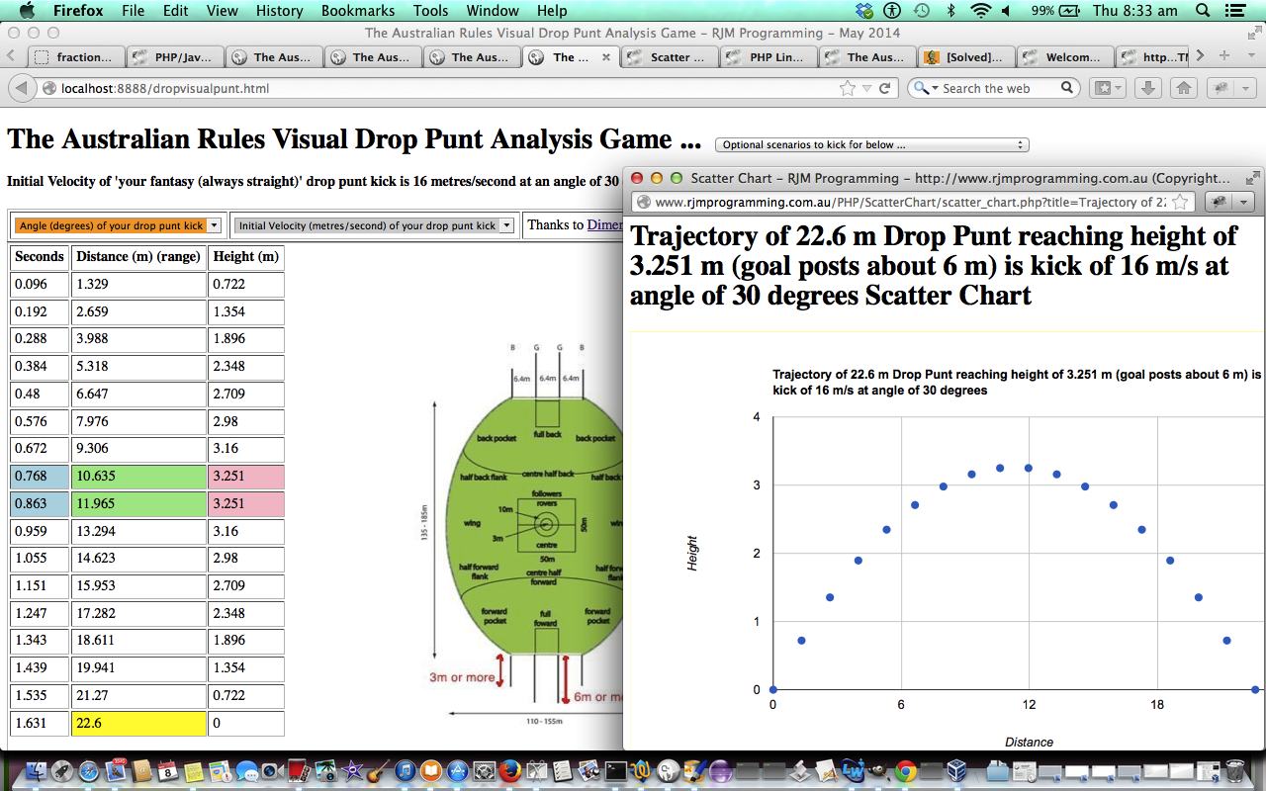
Task: Click the Firefox back arrow button
Action: click(21, 88)
